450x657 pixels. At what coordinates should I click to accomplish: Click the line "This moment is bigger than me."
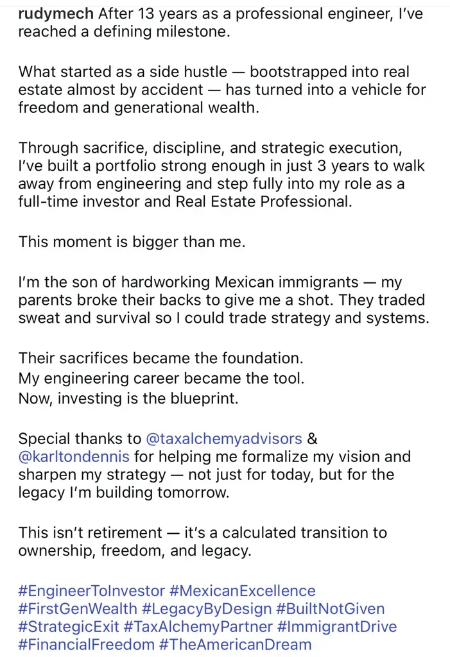[x=132, y=242]
